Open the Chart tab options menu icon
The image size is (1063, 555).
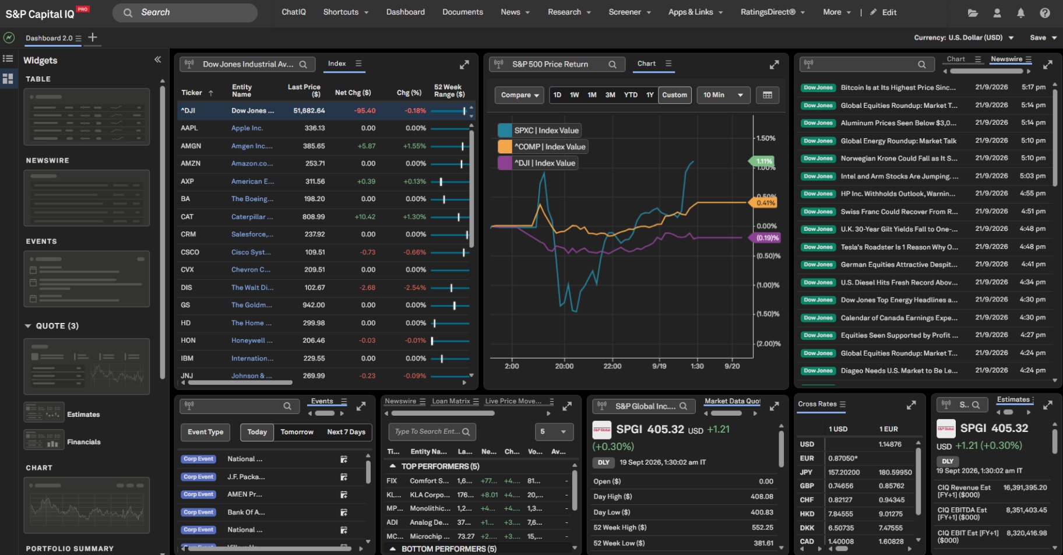click(x=668, y=64)
